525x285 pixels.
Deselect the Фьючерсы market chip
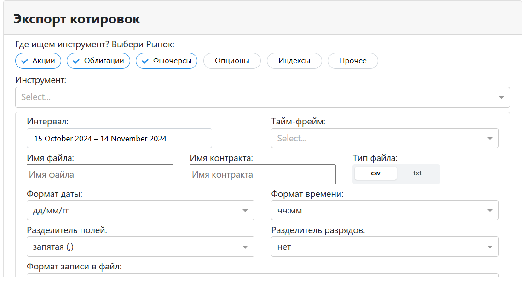click(x=167, y=61)
